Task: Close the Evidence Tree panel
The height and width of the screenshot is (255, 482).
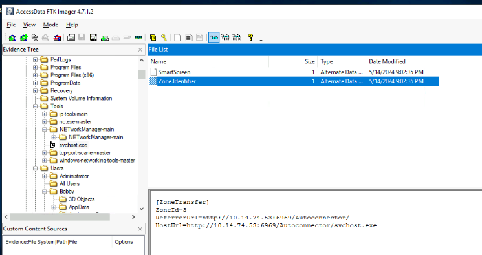Action: click(140, 50)
